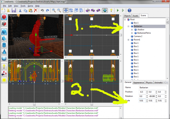
Task: Select the point light bulb tool
Action: tap(4, 66)
